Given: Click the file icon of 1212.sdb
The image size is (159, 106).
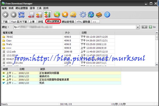Looking at the screenshot, I should point(4,52).
